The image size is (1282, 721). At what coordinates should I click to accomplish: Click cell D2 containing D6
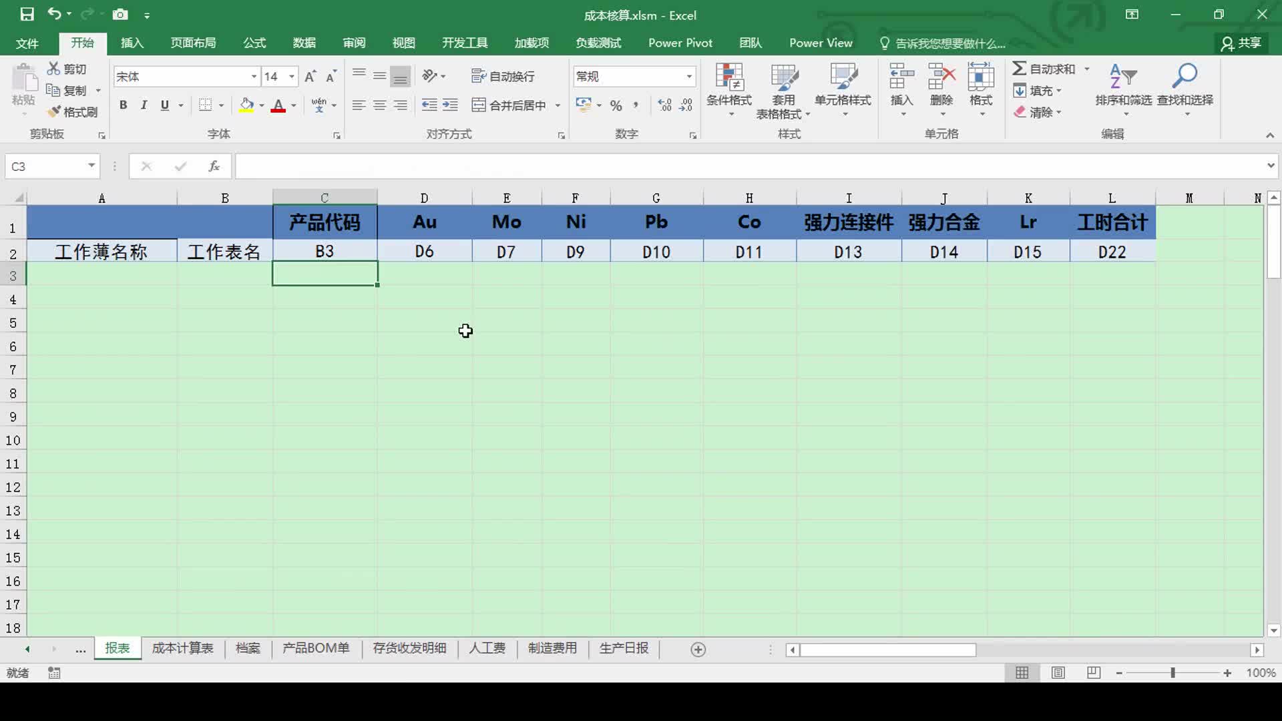coord(424,252)
